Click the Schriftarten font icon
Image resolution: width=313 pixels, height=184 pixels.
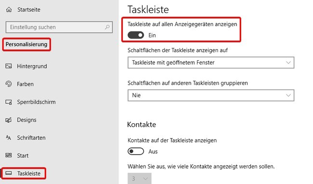click(8, 137)
